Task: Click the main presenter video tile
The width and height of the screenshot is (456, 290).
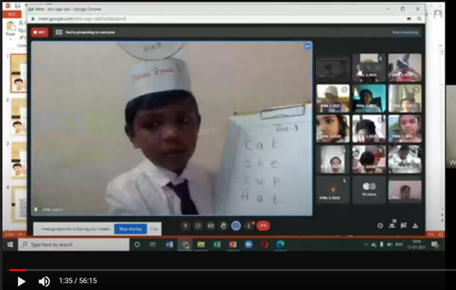Action: (x=172, y=129)
